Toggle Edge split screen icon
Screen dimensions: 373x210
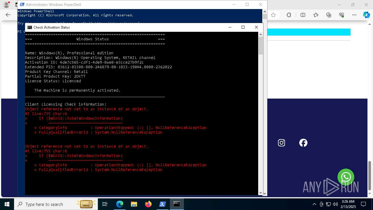303,15
